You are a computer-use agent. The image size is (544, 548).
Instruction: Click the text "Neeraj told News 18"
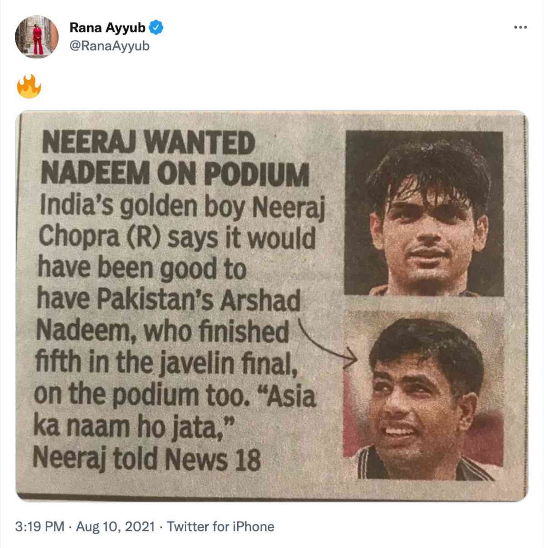click(147, 458)
